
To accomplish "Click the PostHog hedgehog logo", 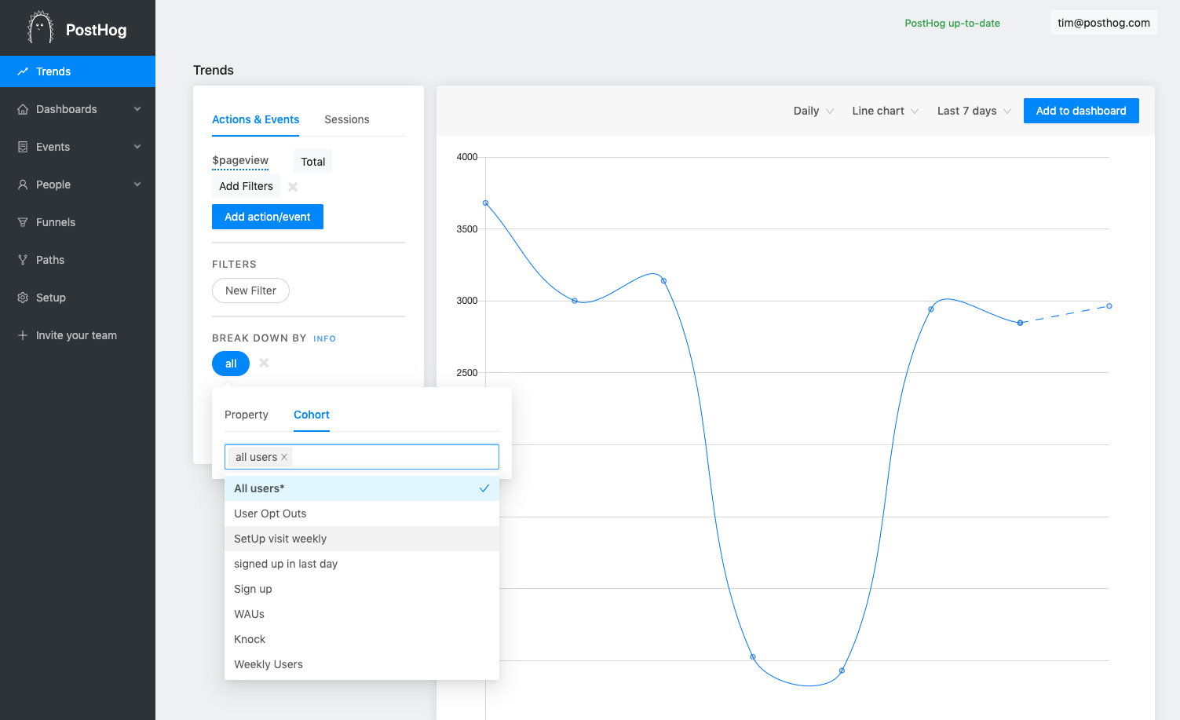I will (x=40, y=28).
